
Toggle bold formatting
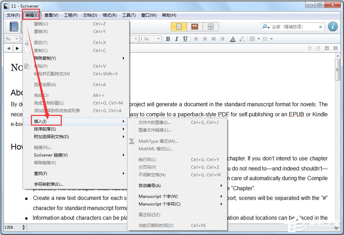pos(168,39)
